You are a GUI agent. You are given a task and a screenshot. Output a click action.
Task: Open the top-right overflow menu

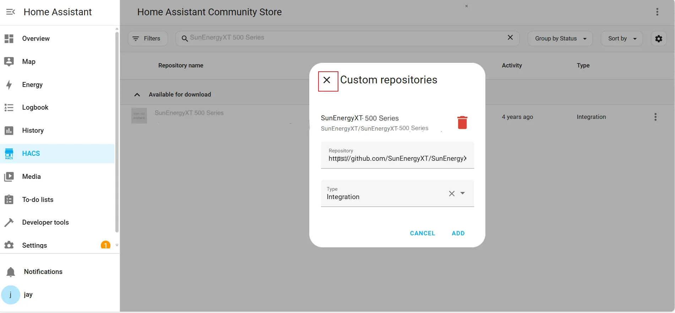[657, 12]
